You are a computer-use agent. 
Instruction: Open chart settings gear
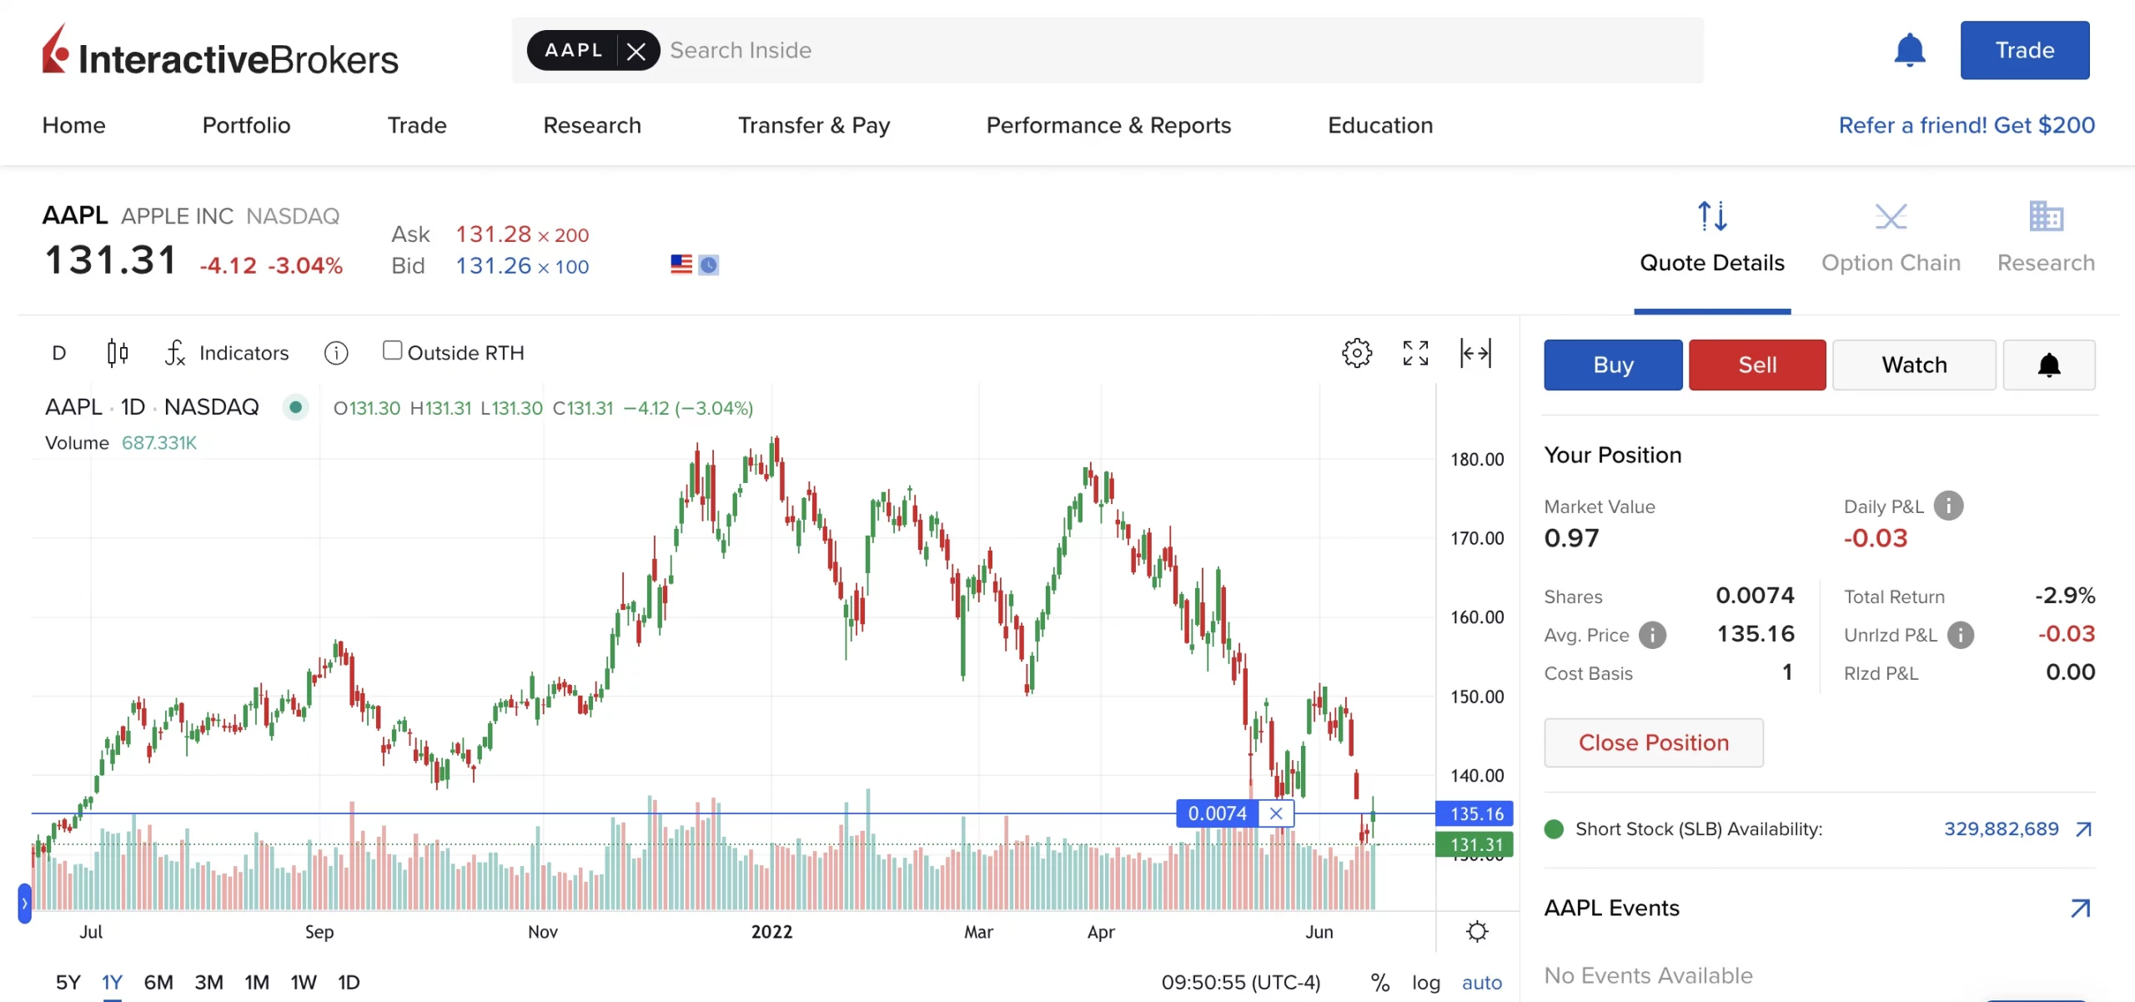1357,353
